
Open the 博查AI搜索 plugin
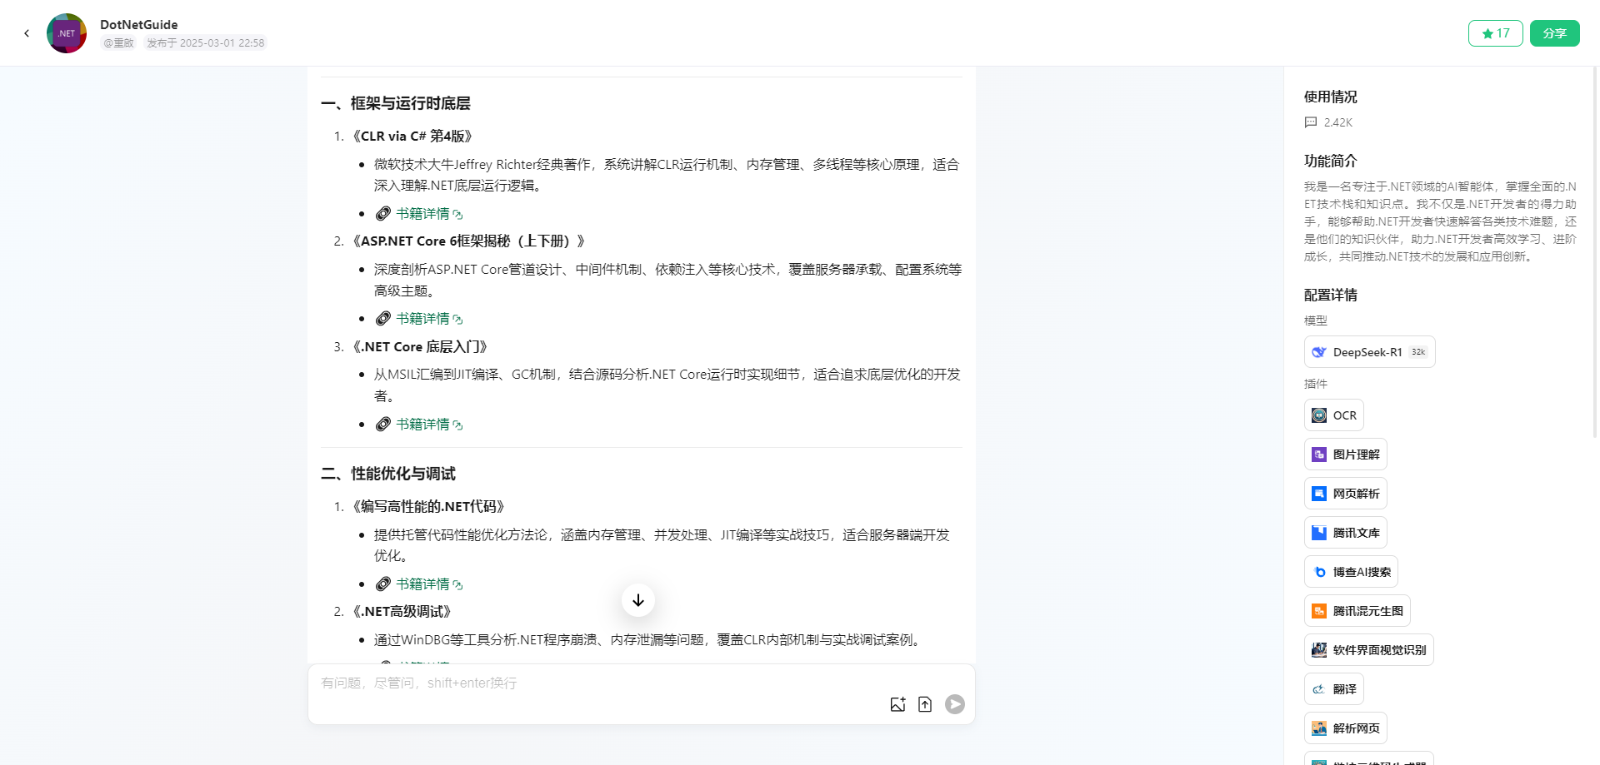[x=1351, y=572]
